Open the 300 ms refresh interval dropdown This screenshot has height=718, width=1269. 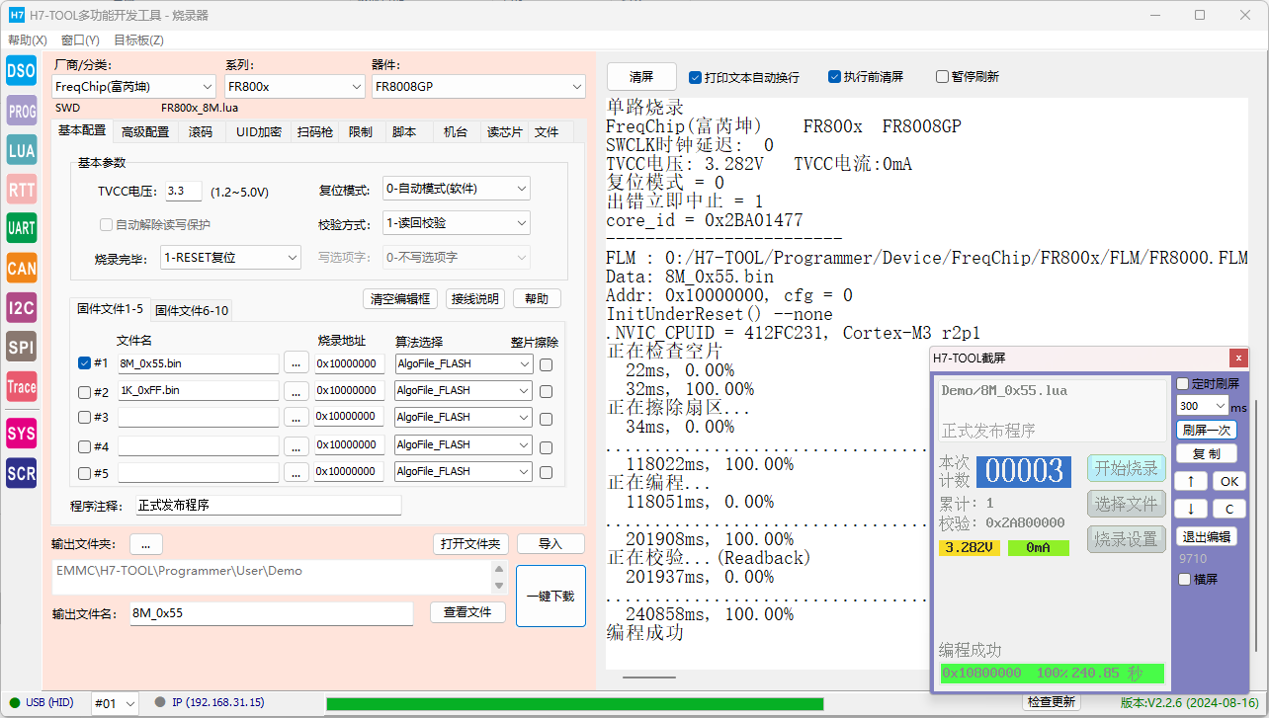coord(1202,406)
